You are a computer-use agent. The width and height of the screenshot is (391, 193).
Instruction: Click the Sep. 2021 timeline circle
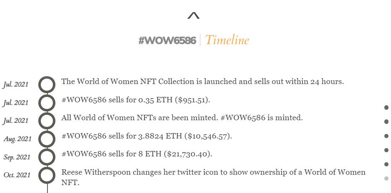(47, 157)
